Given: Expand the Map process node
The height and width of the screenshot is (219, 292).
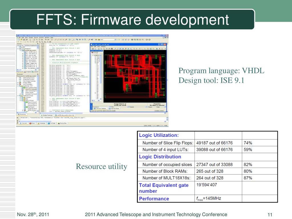Looking at the screenshot, I should (20, 99).
